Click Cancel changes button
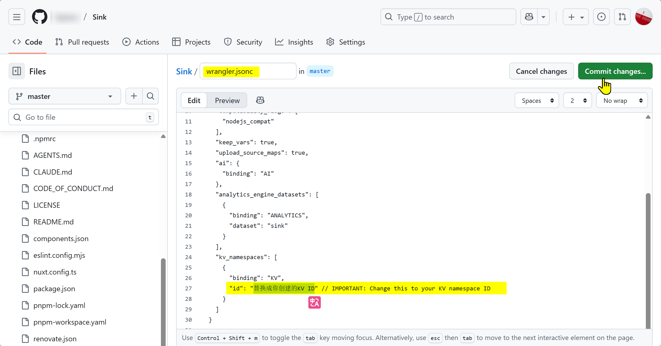This screenshot has width=661, height=346. (x=541, y=71)
